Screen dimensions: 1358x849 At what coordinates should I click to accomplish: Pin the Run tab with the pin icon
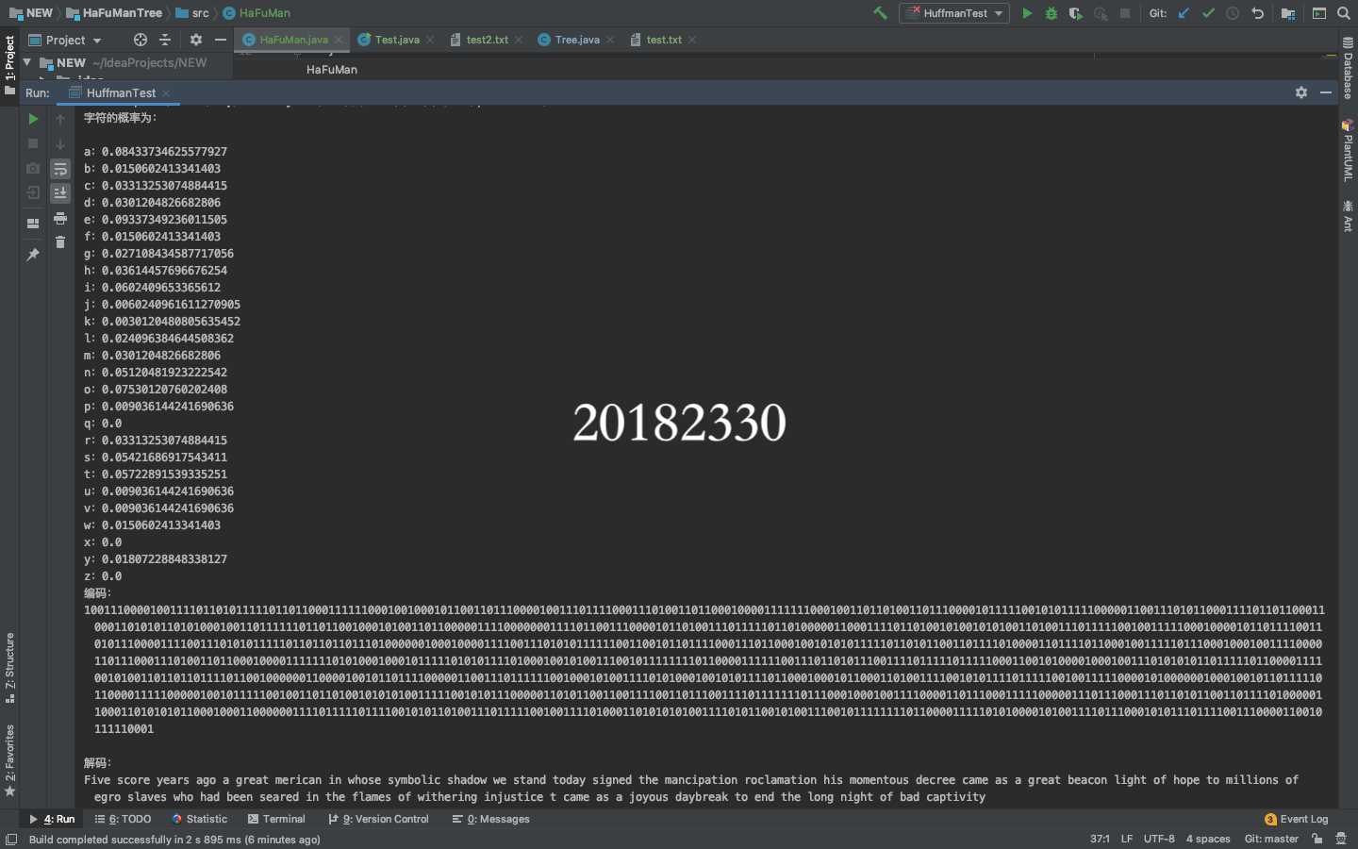coord(33,255)
